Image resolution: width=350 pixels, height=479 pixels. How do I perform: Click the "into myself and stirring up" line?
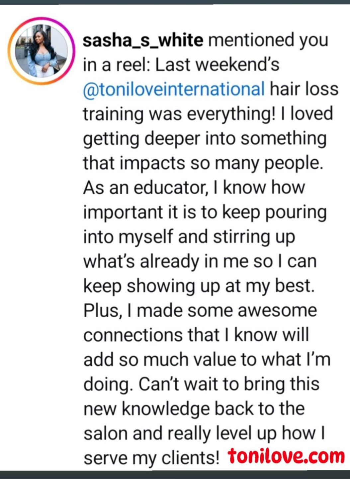click(x=189, y=237)
